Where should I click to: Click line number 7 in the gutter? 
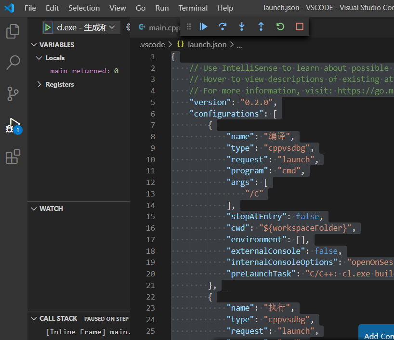point(153,125)
